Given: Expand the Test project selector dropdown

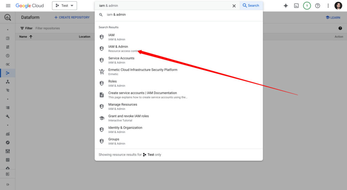Looking at the screenshot, I should click(x=64, y=6).
